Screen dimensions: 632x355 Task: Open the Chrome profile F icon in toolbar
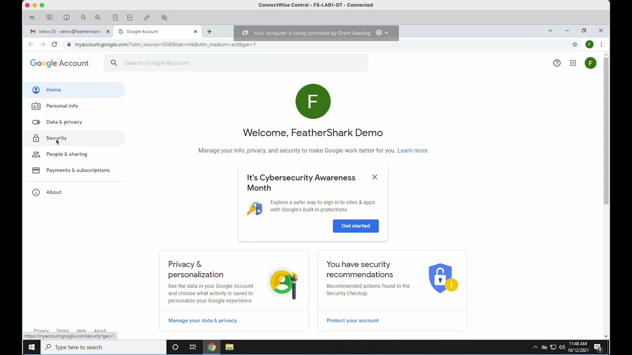(589, 44)
